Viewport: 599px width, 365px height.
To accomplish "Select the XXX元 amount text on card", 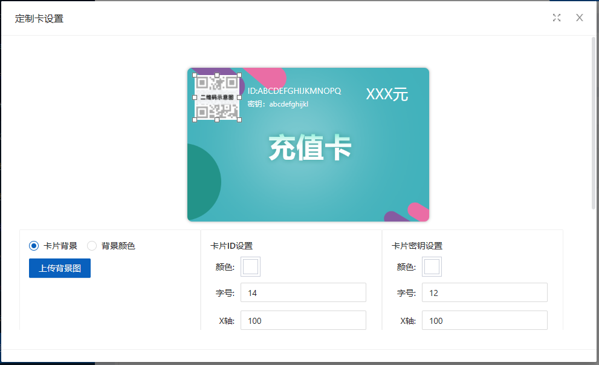I will coord(387,94).
